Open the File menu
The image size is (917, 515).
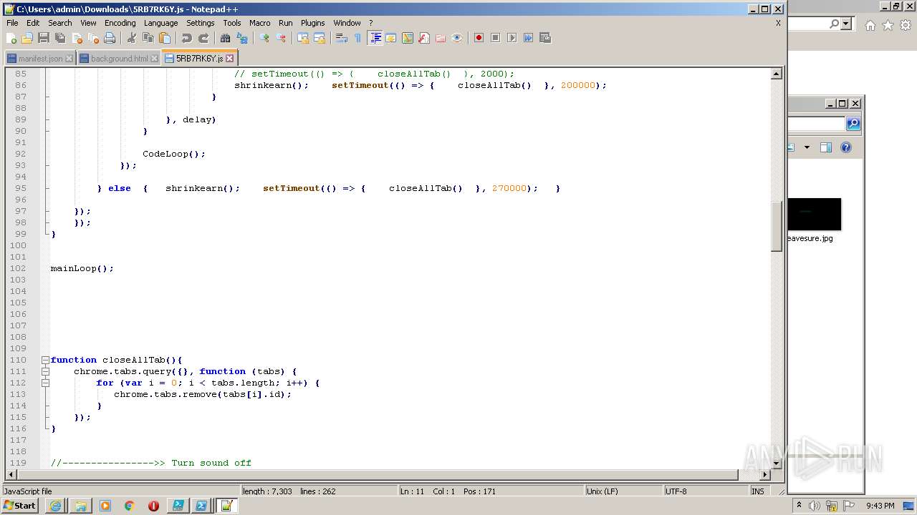pos(12,23)
